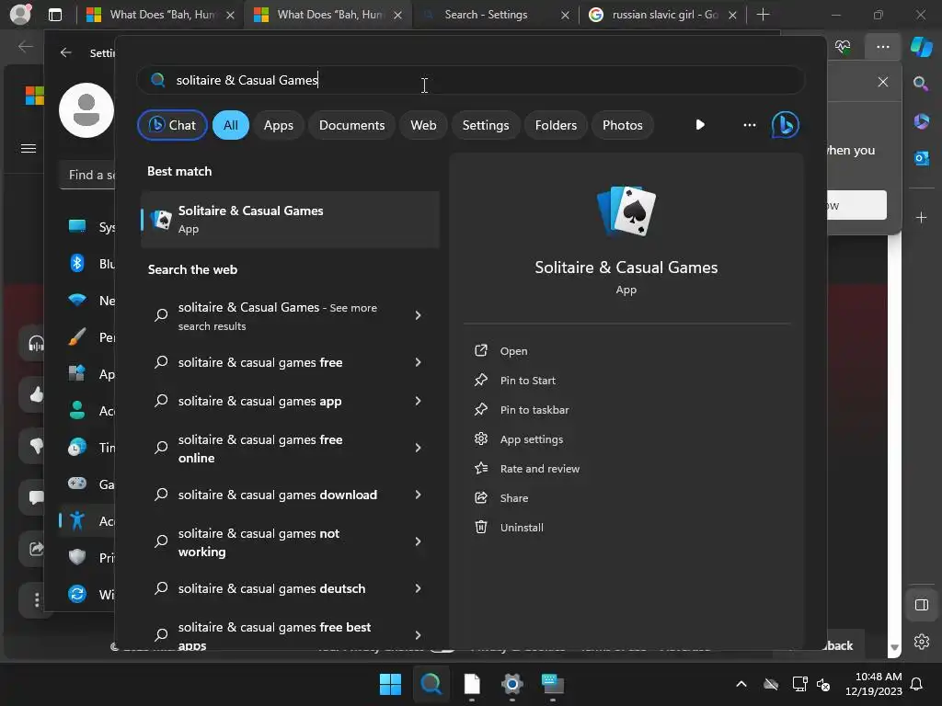Switch to 'russian slavic girl' Google tab
Image resolution: width=942 pixels, height=706 pixels.
click(x=664, y=15)
